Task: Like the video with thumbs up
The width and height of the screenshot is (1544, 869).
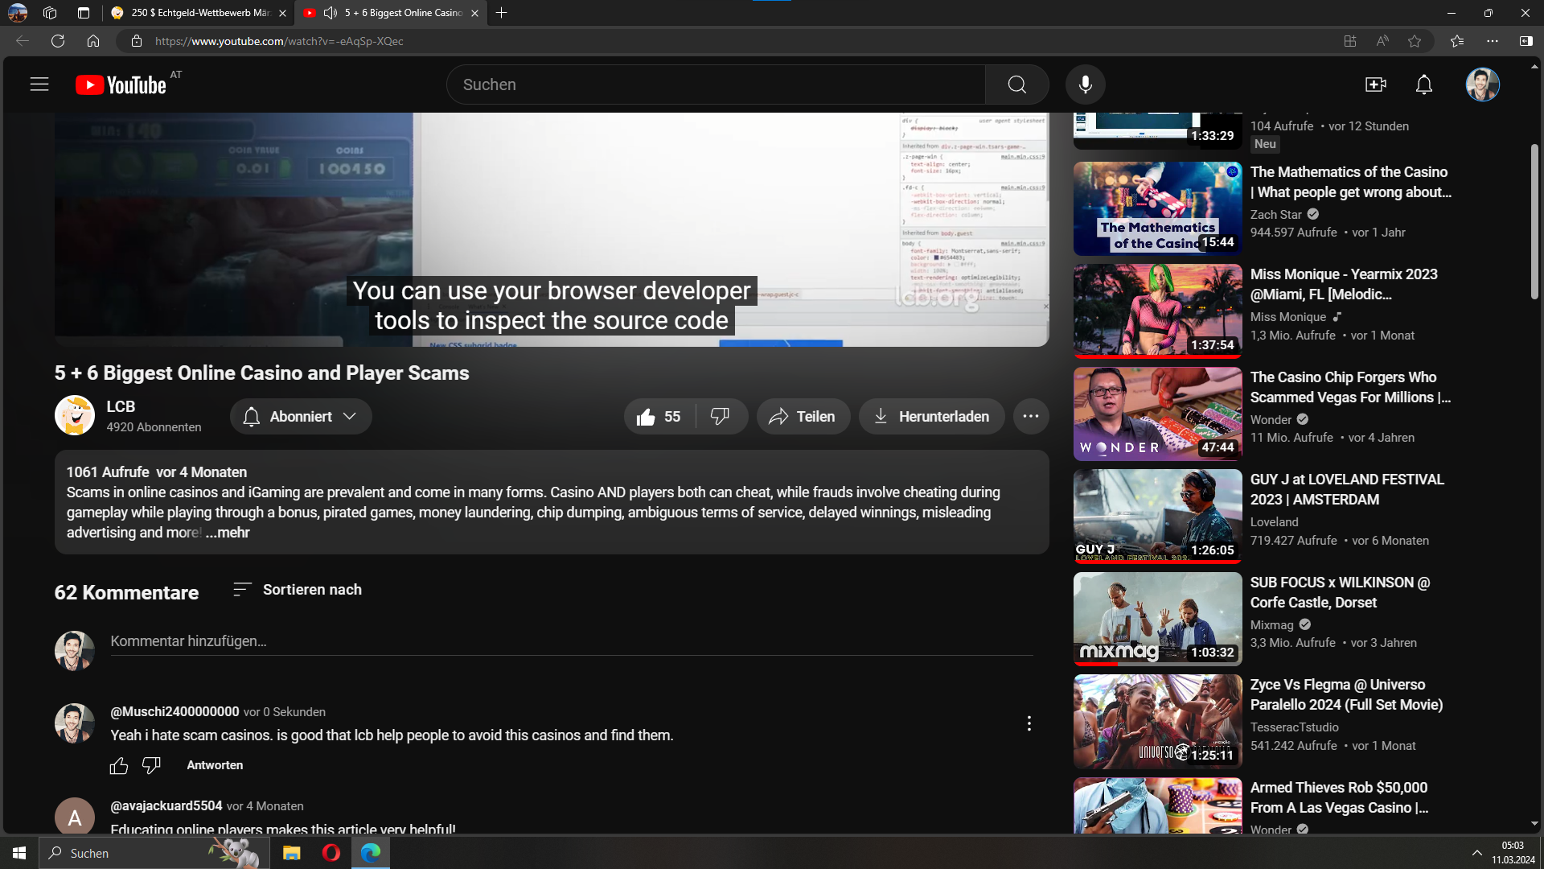Action: point(659,417)
